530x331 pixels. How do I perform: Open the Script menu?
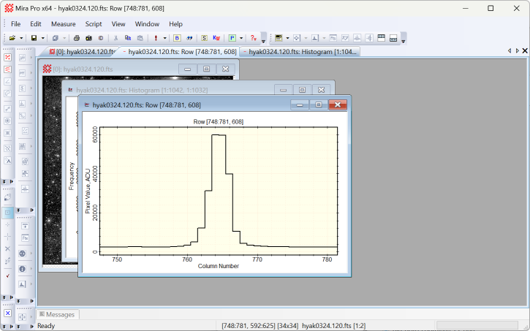pos(94,24)
